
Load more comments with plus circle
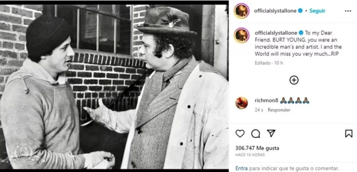(x=294, y=80)
